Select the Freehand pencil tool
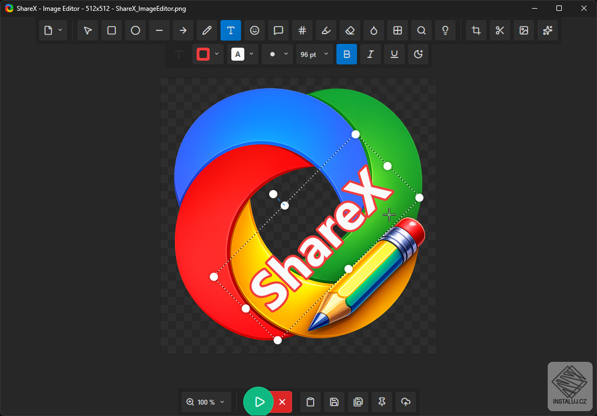This screenshot has height=416, width=597. pyautogui.click(x=207, y=30)
